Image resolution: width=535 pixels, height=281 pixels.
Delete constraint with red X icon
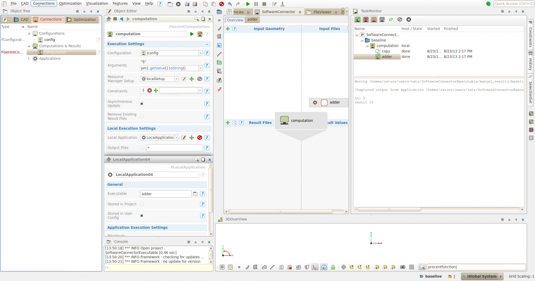click(x=149, y=90)
